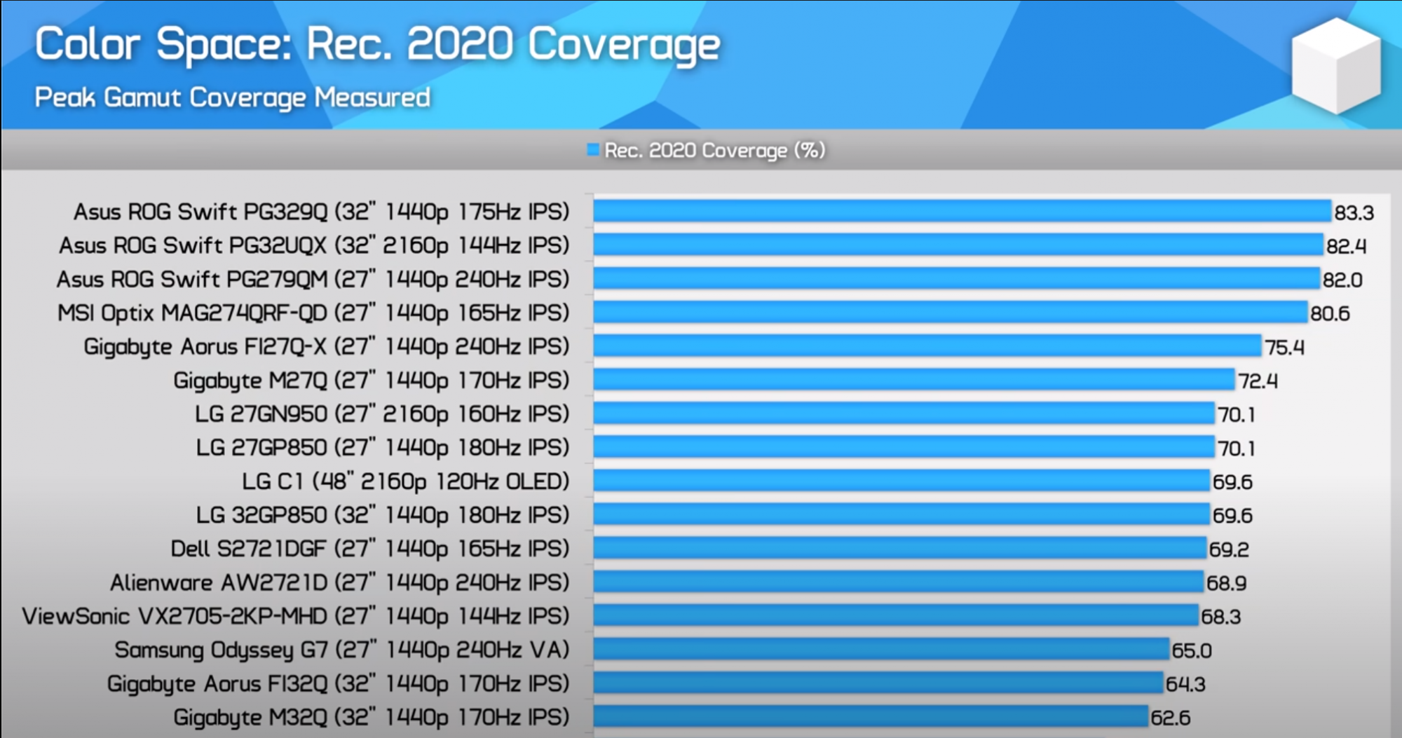
Task: Select the "Samsung Odyssey G7" label
Action: 342,650
